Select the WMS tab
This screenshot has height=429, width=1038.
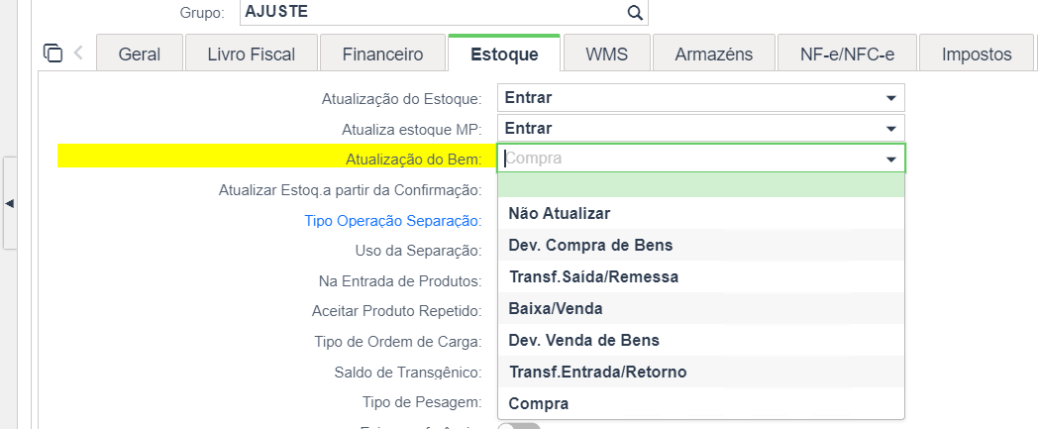click(x=606, y=54)
